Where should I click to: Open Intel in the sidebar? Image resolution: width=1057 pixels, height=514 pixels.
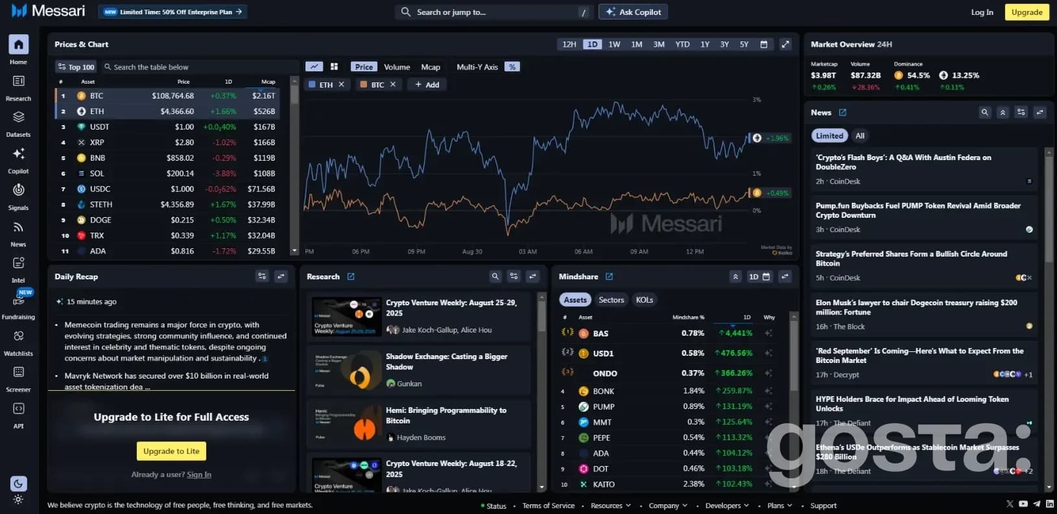point(18,270)
